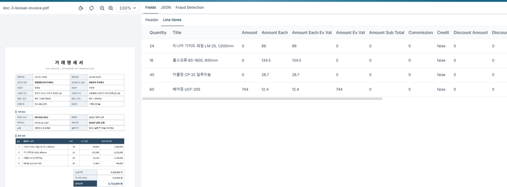
Task: Click the Amount Each Ex Vat column header
Action: tap(312, 33)
